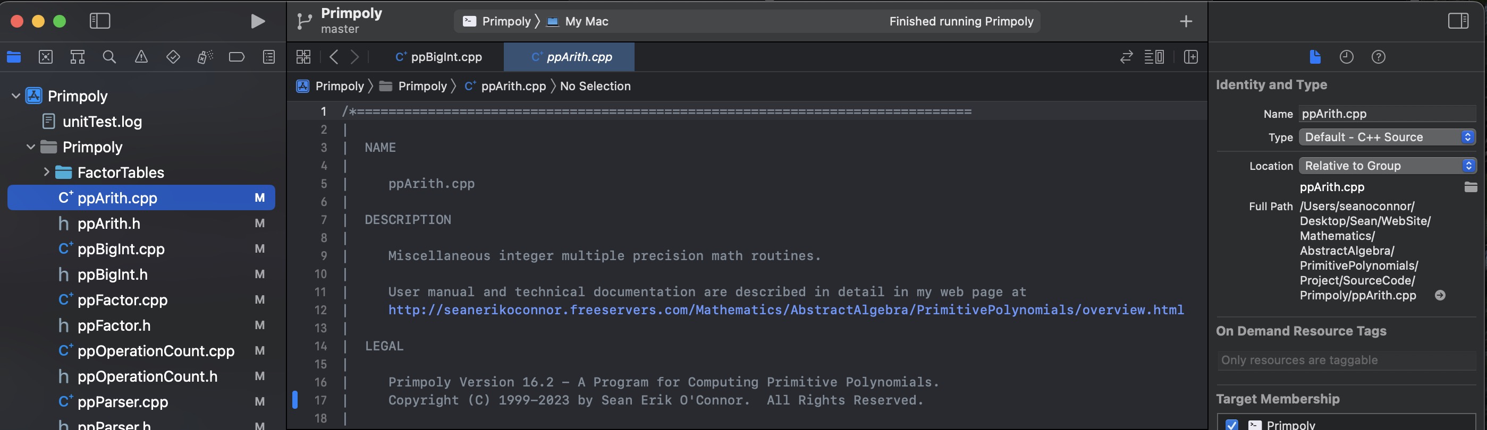This screenshot has height=430, width=1487.
Task: Select ppArith.cpp row in navigator
Action: tap(141, 197)
